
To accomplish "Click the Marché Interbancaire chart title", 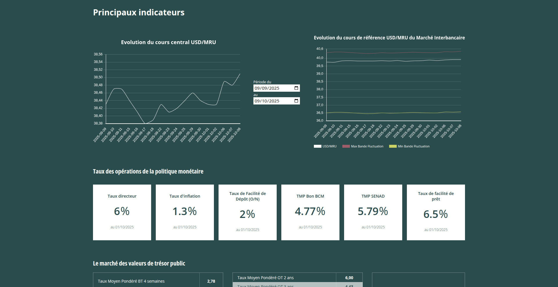I will (x=389, y=38).
